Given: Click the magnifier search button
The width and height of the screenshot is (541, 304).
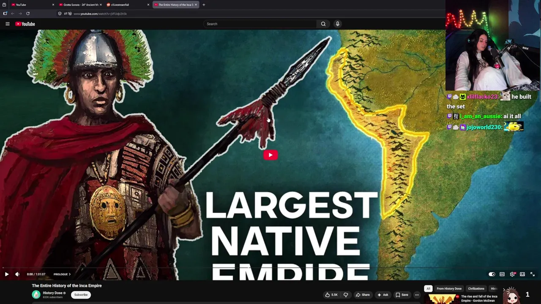Looking at the screenshot, I should click(x=323, y=24).
